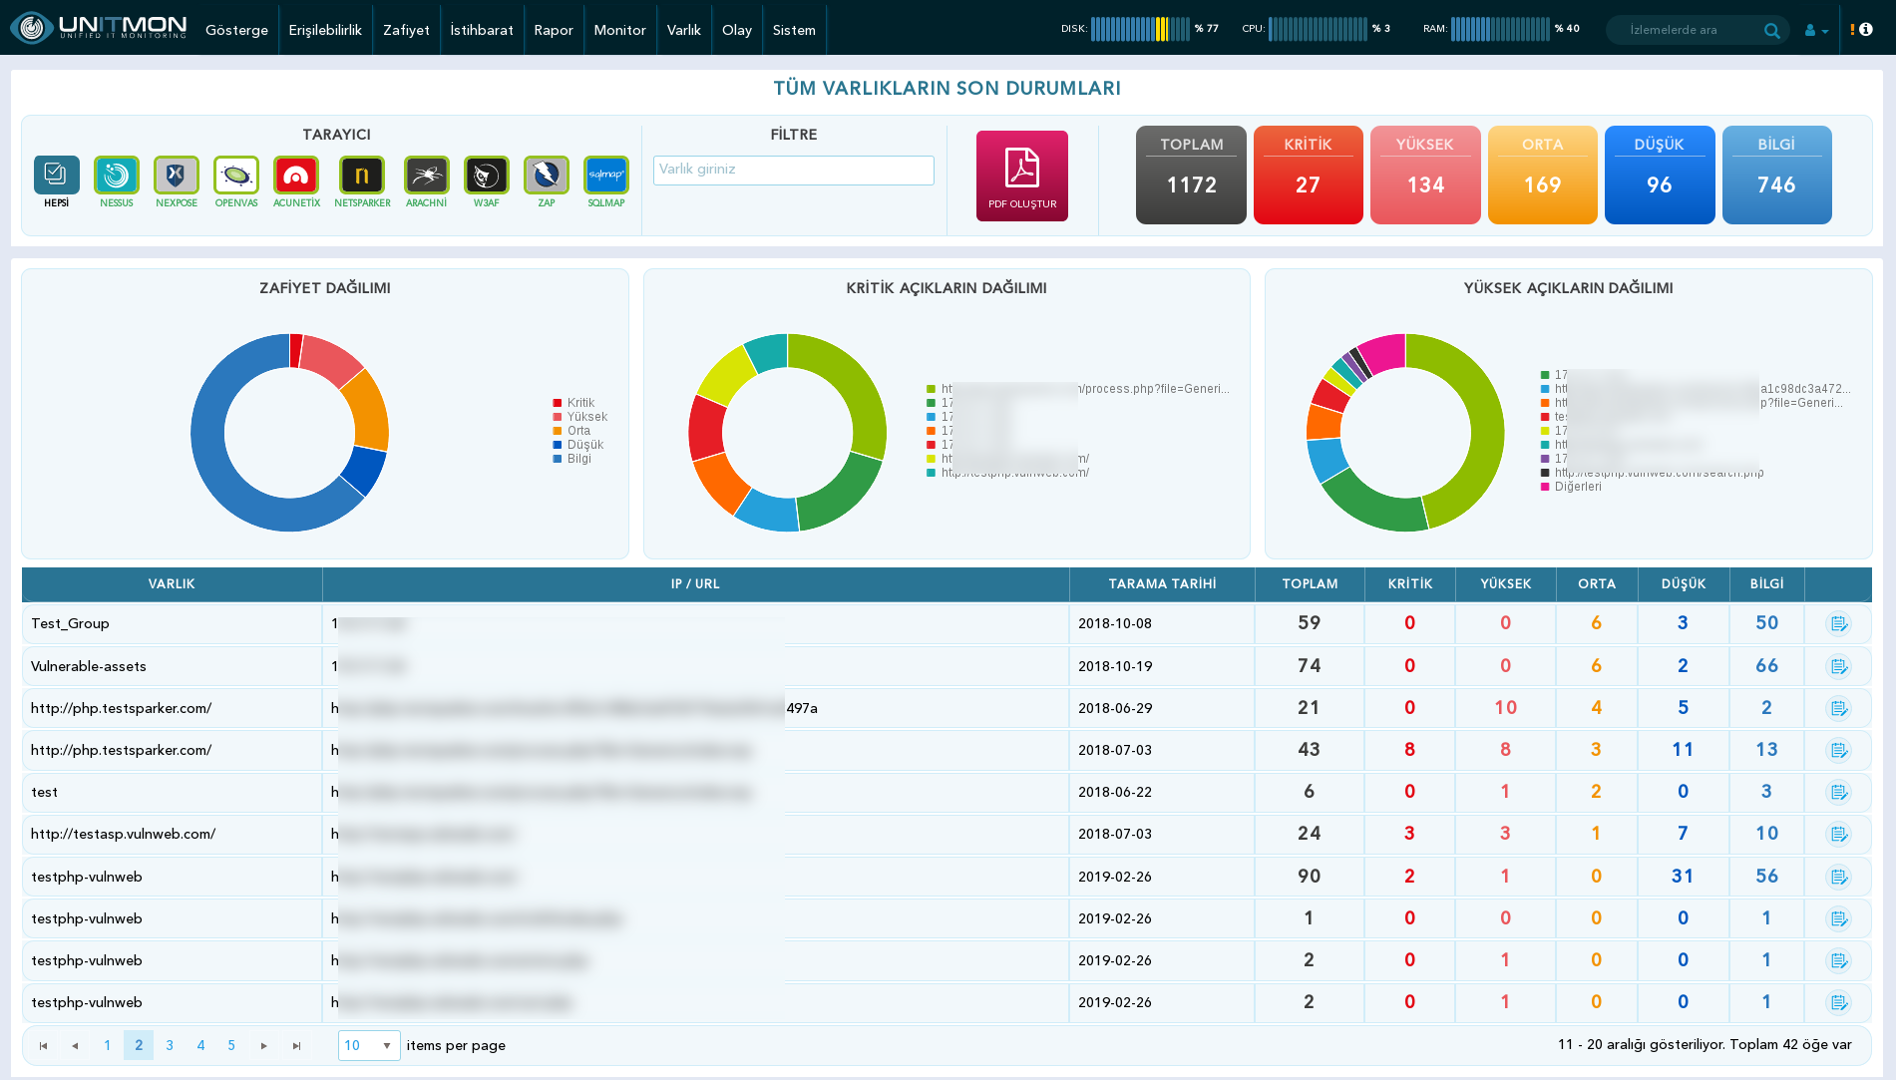Filter by the OpenVAS scanner icon
The width and height of the screenshot is (1896, 1080).
coord(236,176)
